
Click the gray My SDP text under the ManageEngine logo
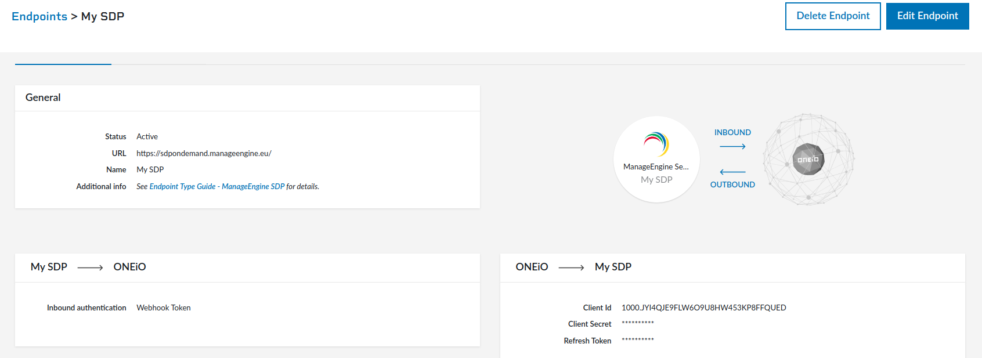656,180
